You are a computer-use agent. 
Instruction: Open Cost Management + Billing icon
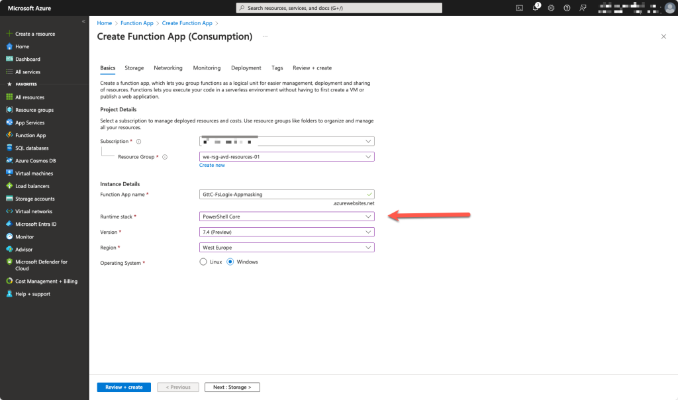[9, 281]
